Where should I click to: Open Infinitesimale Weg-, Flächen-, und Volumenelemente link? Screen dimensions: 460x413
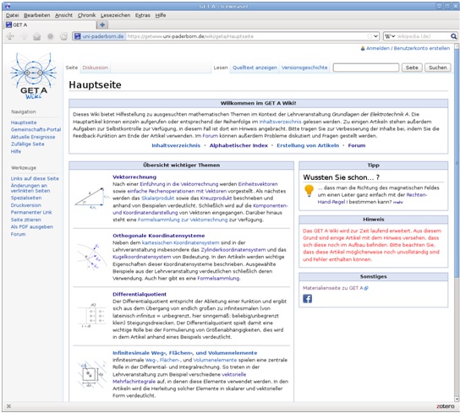(185, 353)
